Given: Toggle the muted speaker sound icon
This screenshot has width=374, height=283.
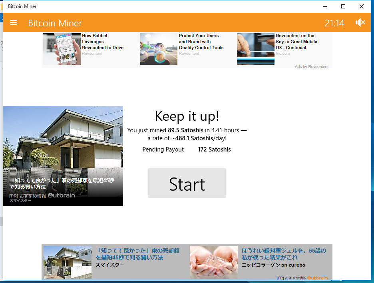Looking at the screenshot, I should pyautogui.click(x=360, y=23).
